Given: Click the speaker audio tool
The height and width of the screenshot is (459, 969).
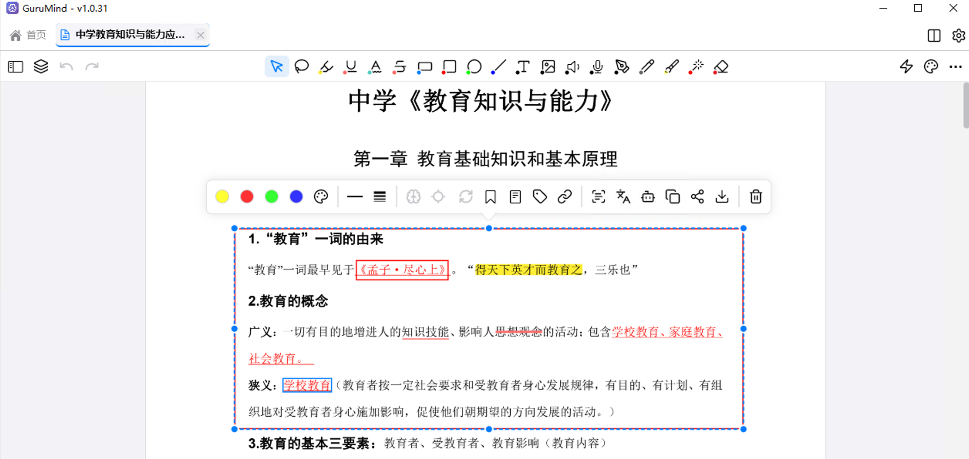Looking at the screenshot, I should pos(572,67).
